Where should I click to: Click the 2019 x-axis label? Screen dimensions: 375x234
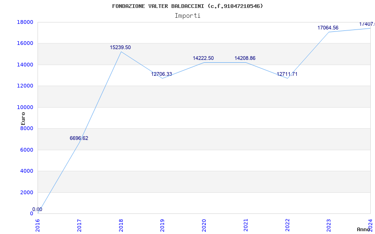[x=162, y=225]
